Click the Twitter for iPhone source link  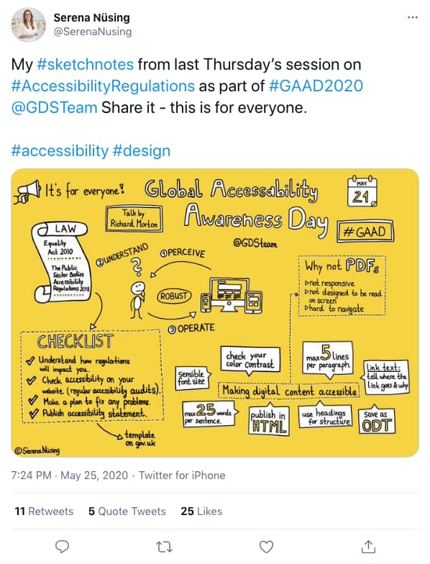pos(182,475)
